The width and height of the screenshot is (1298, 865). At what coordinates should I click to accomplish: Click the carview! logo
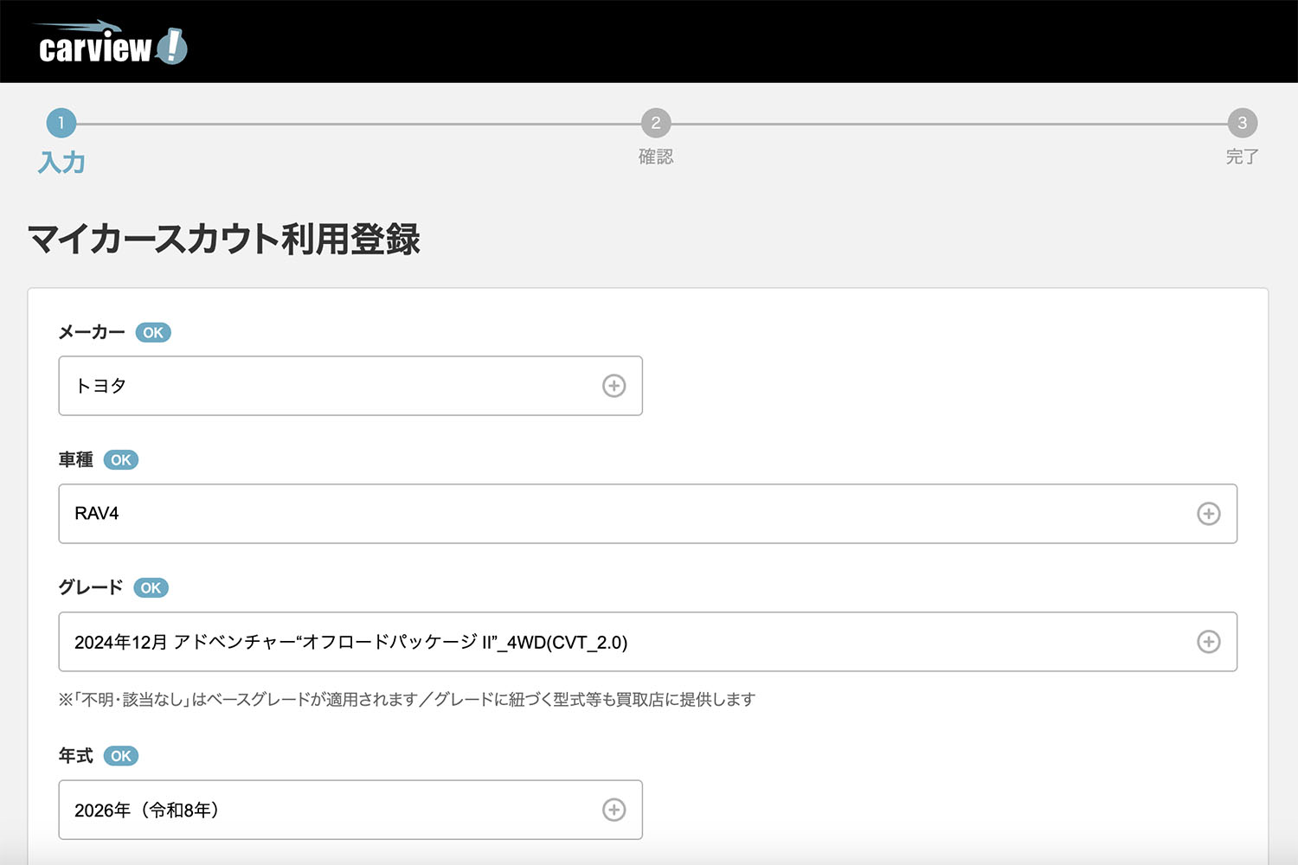pos(111,43)
